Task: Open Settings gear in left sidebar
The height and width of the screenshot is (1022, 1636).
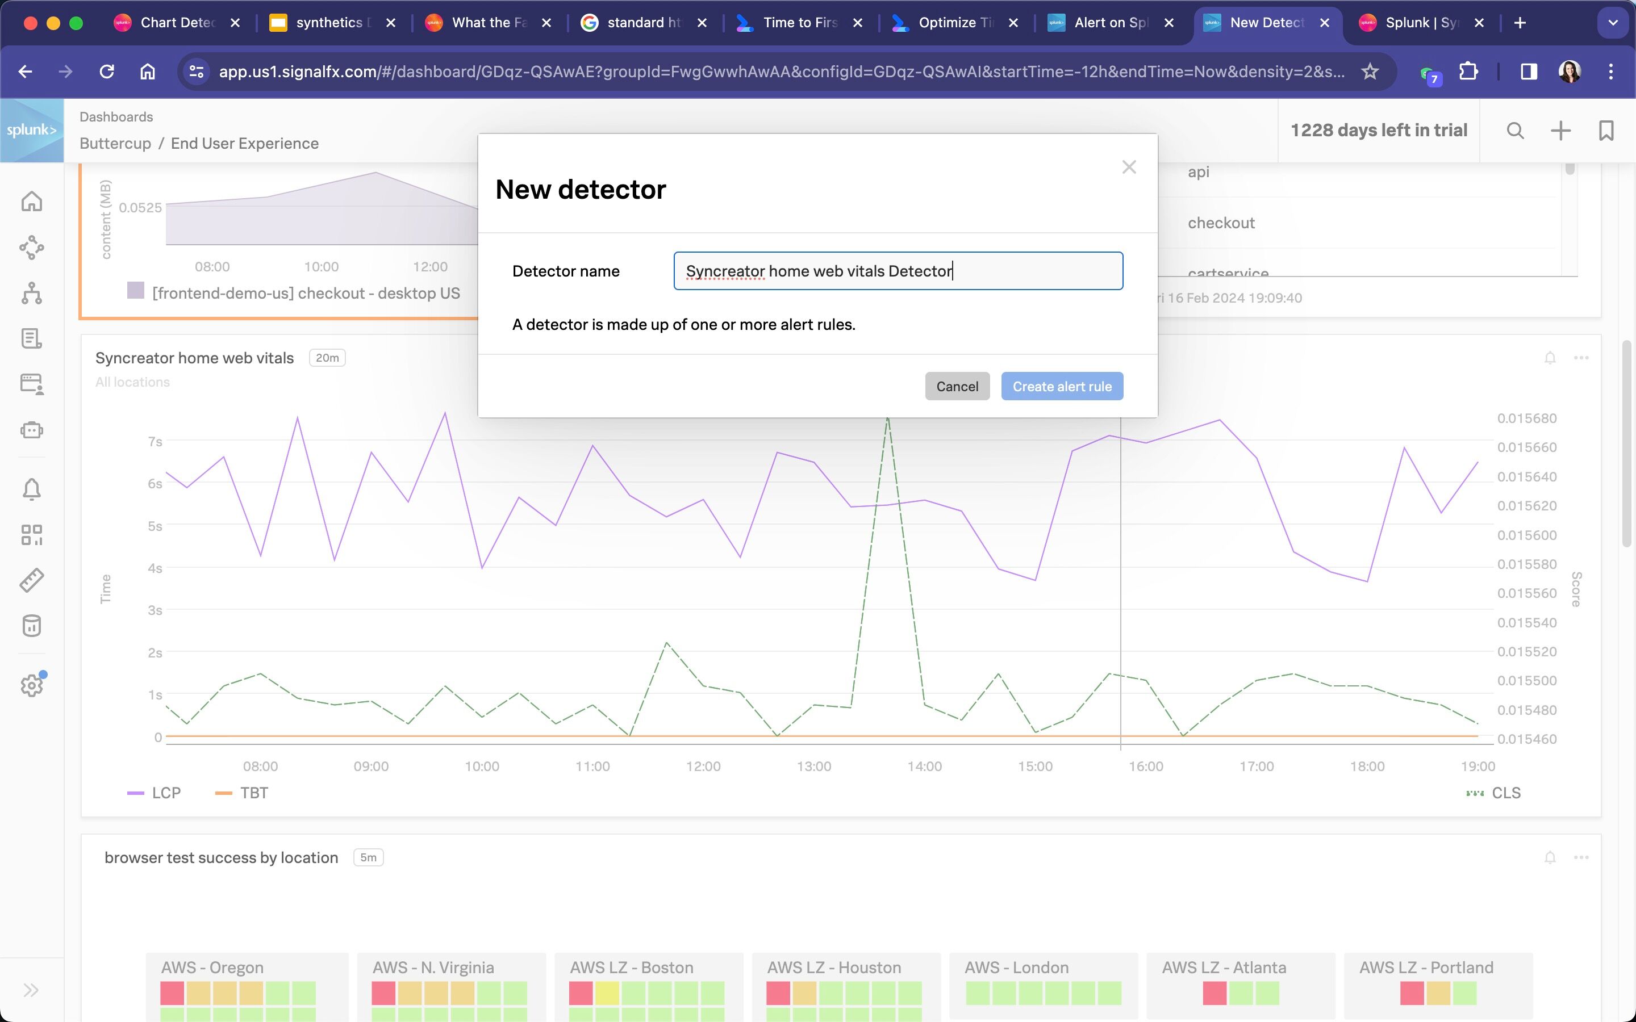Action: (31, 685)
